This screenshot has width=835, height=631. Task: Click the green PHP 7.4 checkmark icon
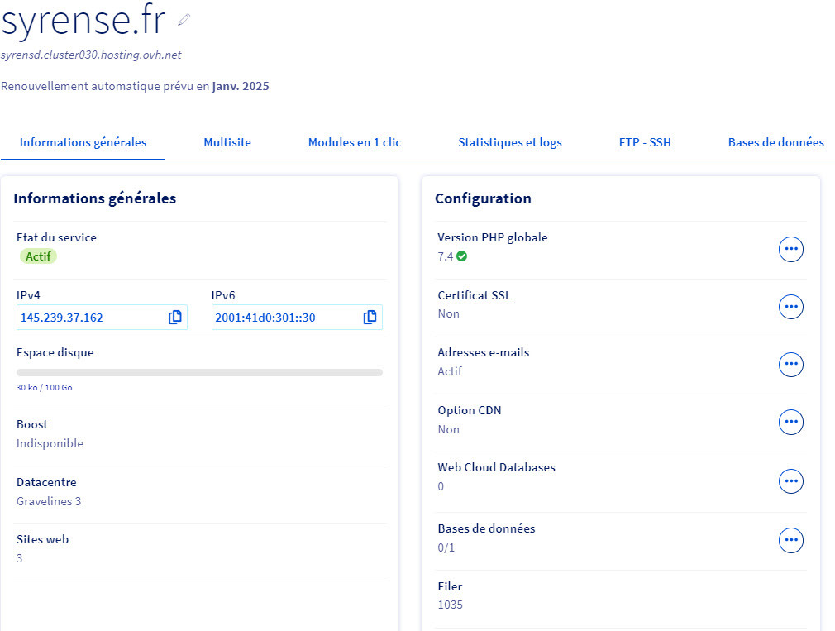(x=462, y=256)
